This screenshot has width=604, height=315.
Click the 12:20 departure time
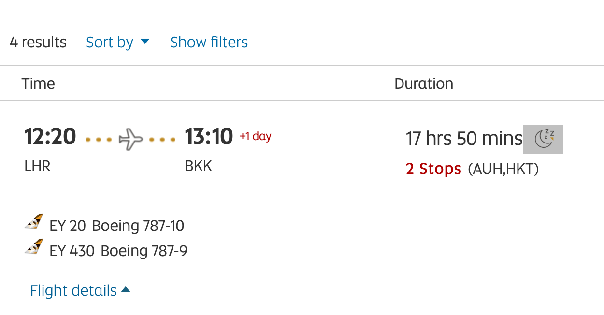50,137
